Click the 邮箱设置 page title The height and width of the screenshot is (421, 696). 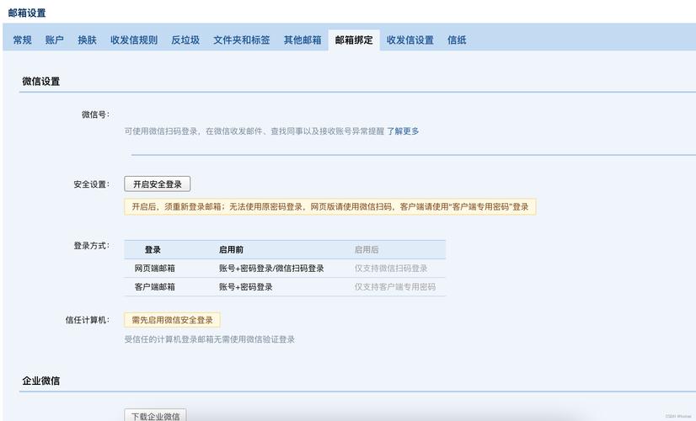tap(27, 13)
